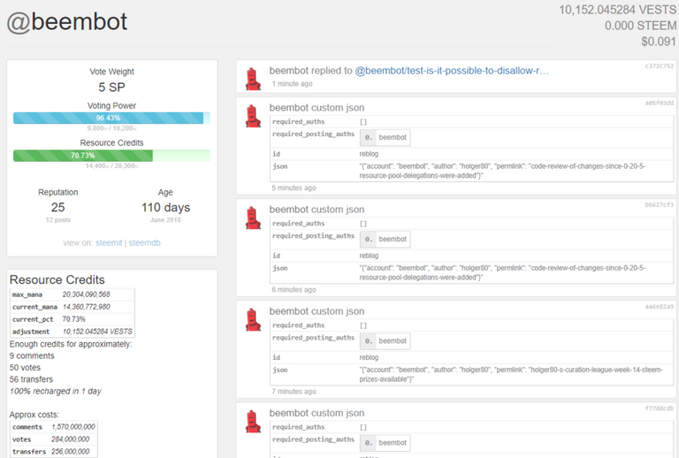
Task: Open the steemit profile link
Action: (109, 243)
